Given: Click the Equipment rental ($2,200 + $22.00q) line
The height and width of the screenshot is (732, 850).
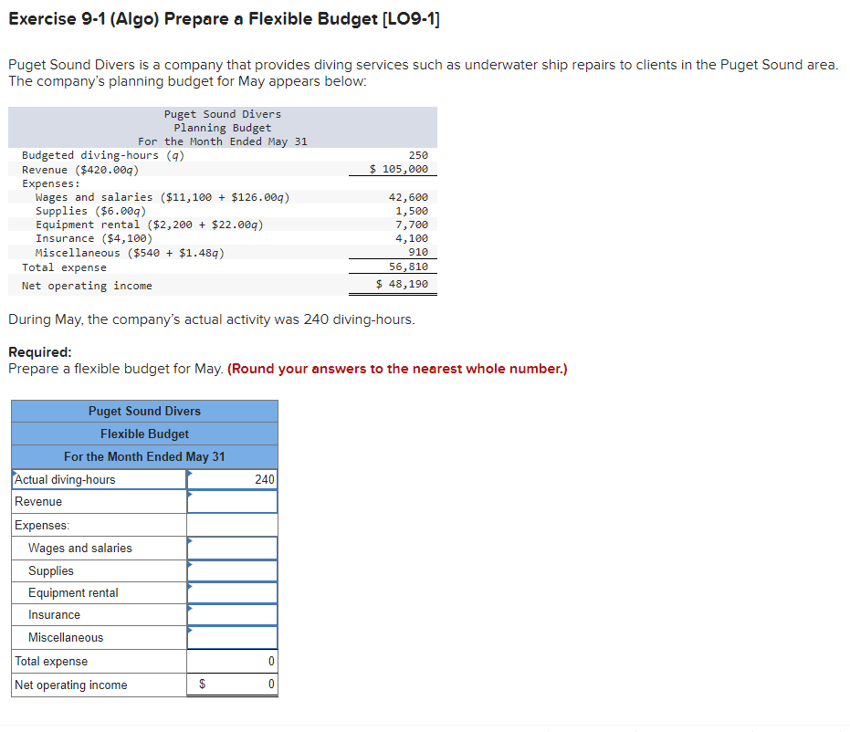Looking at the screenshot, I should (x=150, y=225).
